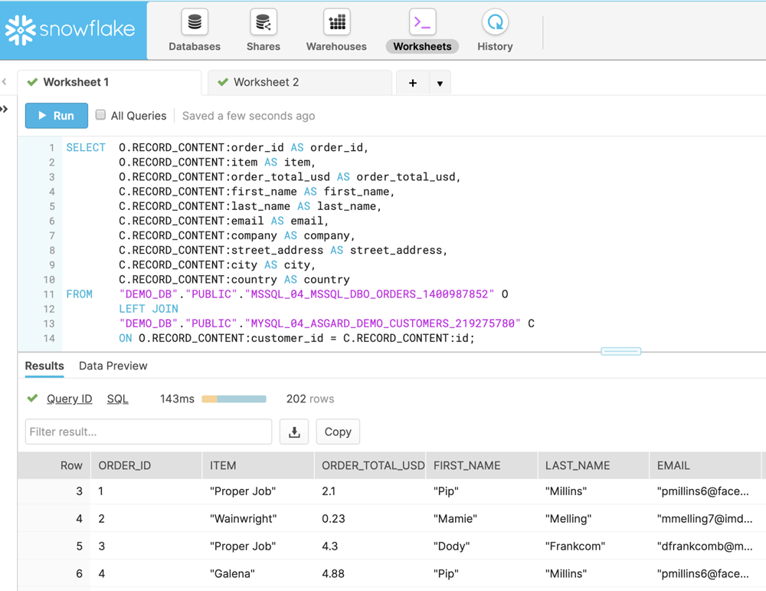766x591 pixels.
Task: Select the "Frankcom" last name cell
Action: click(594, 546)
